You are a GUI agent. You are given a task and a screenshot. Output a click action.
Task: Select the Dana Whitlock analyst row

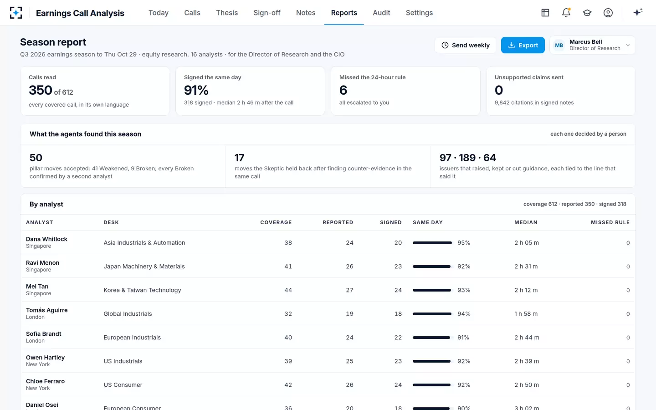point(328,242)
